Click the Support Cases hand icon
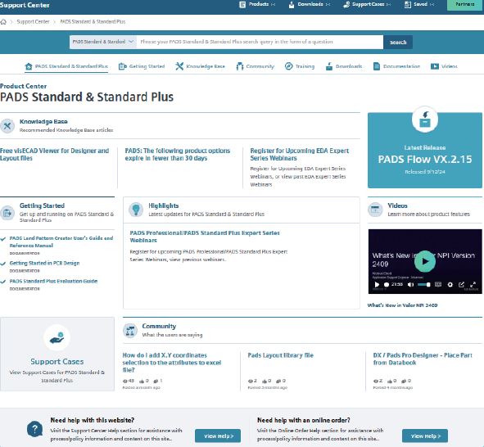The width and height of the screenshot is (484, 447). point(57,337)
